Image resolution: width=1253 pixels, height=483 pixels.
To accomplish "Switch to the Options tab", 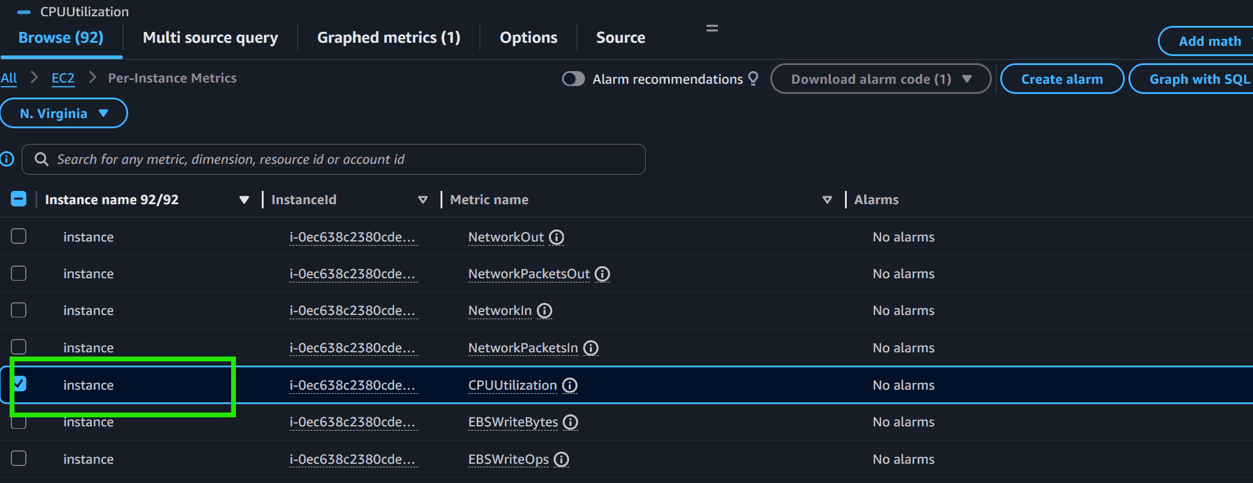I will tap(528, 38).
